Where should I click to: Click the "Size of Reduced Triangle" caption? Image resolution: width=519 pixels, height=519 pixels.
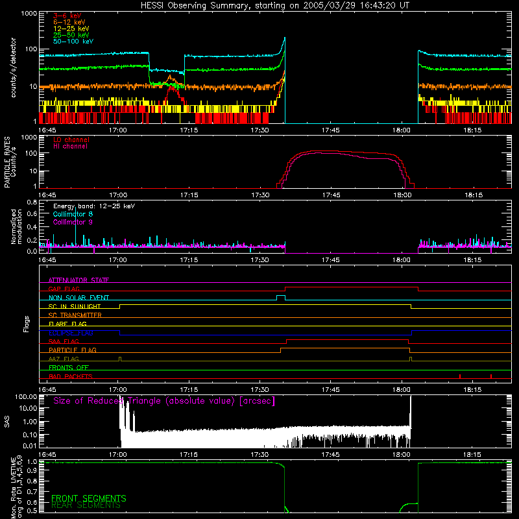164,401
